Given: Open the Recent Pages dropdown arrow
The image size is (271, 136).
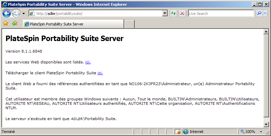Looking at the screenshot, I should (23, 14).
